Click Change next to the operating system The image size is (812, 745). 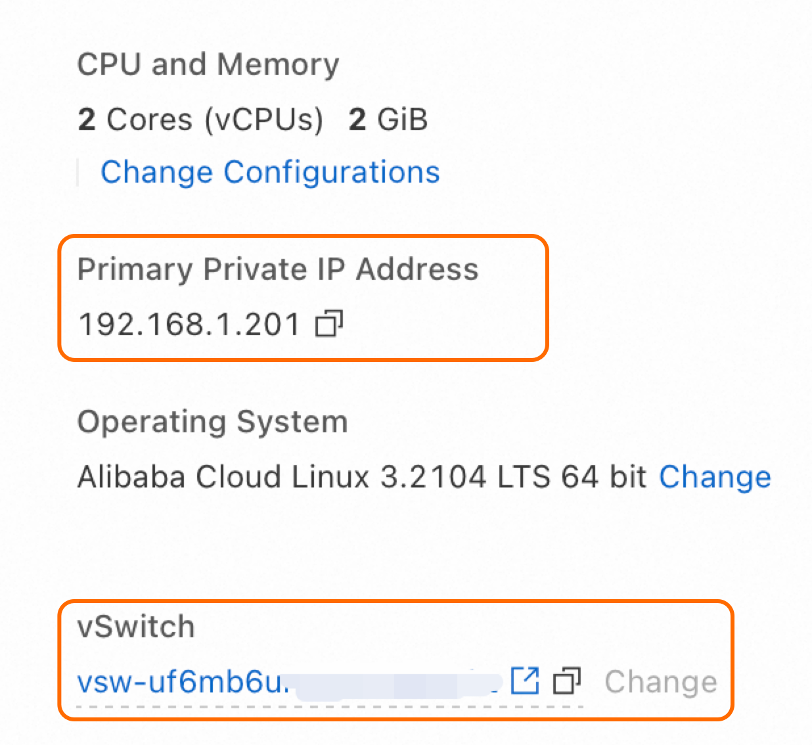pos(715,477)
